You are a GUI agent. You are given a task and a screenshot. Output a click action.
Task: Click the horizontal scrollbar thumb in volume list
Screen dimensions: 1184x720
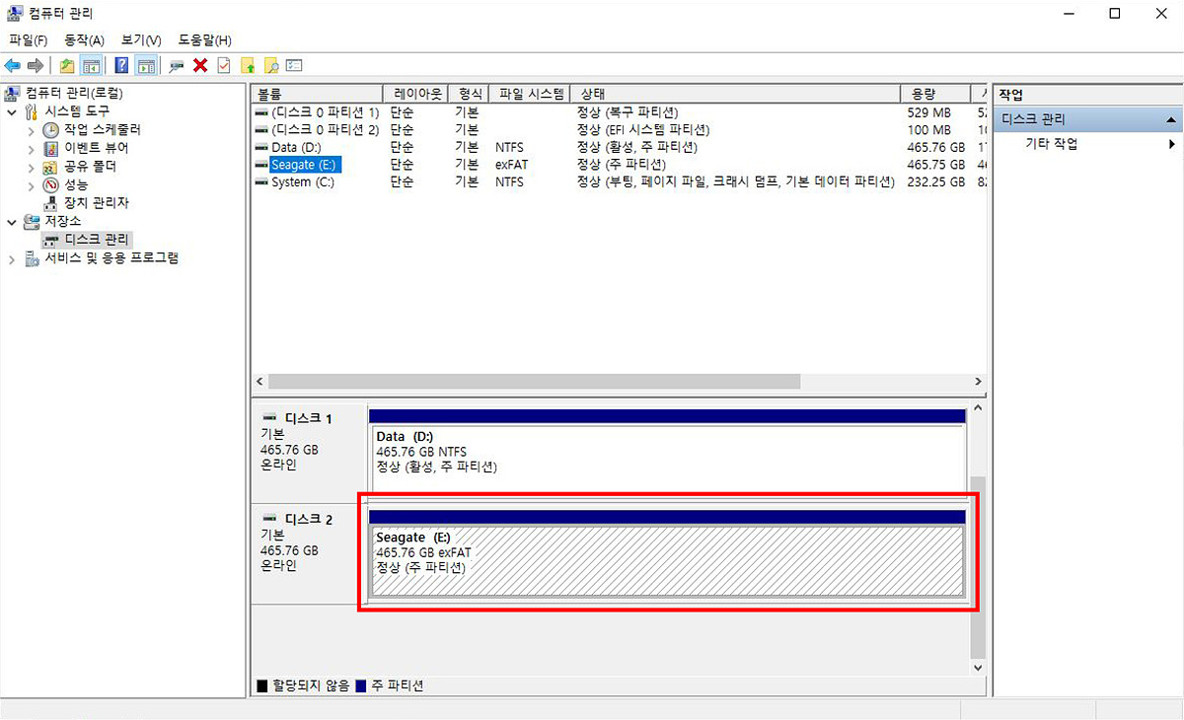click(534, 382)
